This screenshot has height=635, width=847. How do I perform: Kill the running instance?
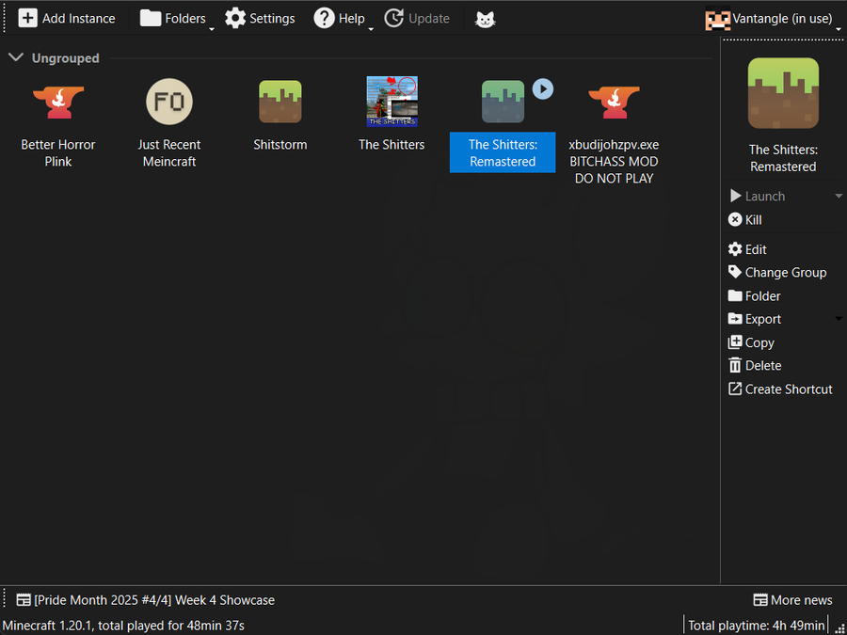745,220
